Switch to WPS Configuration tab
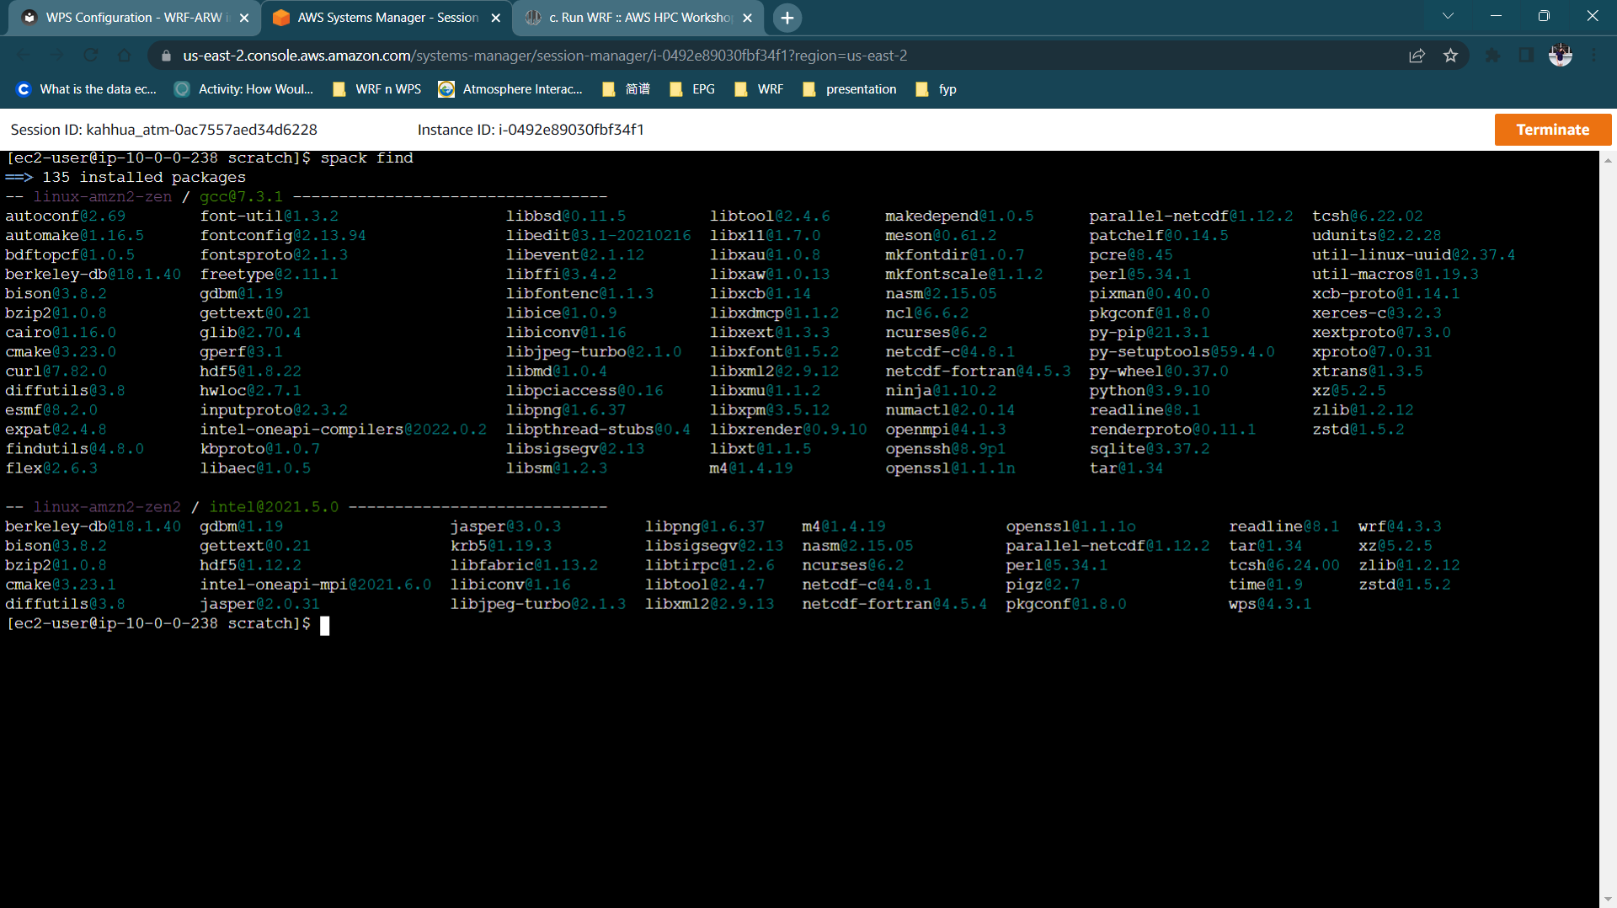 point(135,18)
